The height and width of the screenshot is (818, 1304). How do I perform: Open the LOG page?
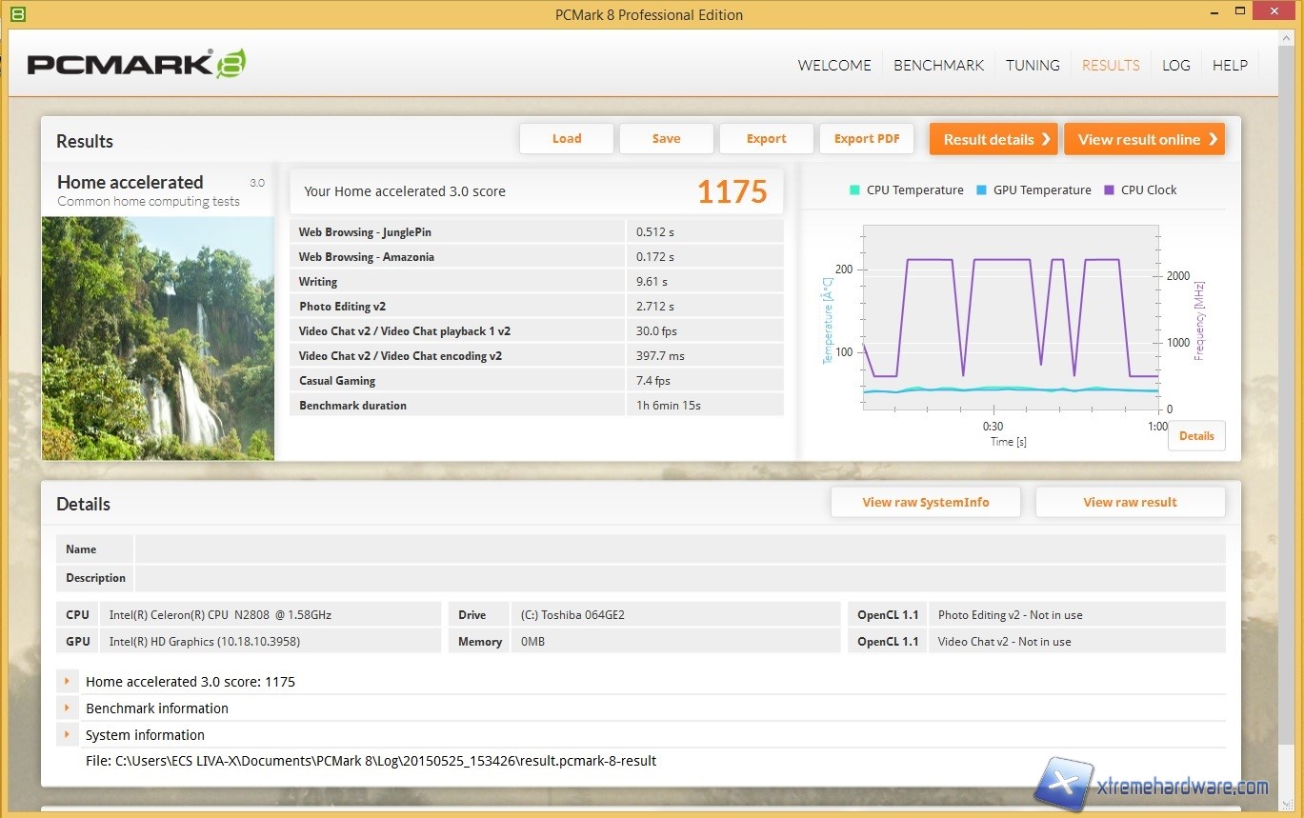coord(1175,65)
